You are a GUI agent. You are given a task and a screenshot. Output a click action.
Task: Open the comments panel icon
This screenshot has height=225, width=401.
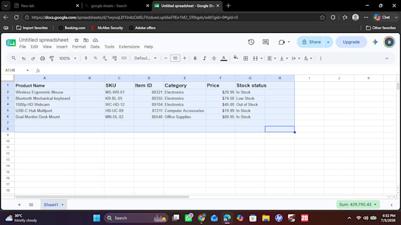tap(266, 42)
